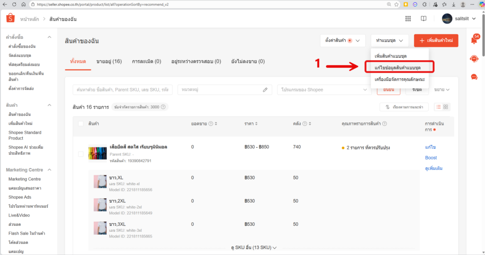Open the chat bubble icon in right sidebar
This screenshot has width=485, height=255.
pyautogui.click(x=474, y=77)
